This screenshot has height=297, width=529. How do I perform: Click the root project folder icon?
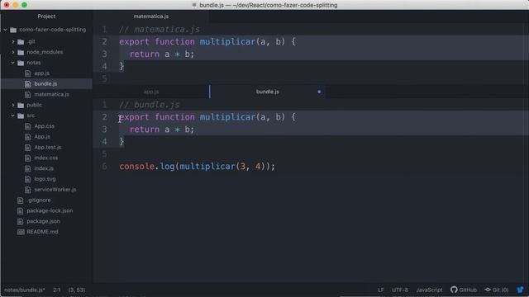(x=13, y=30)
